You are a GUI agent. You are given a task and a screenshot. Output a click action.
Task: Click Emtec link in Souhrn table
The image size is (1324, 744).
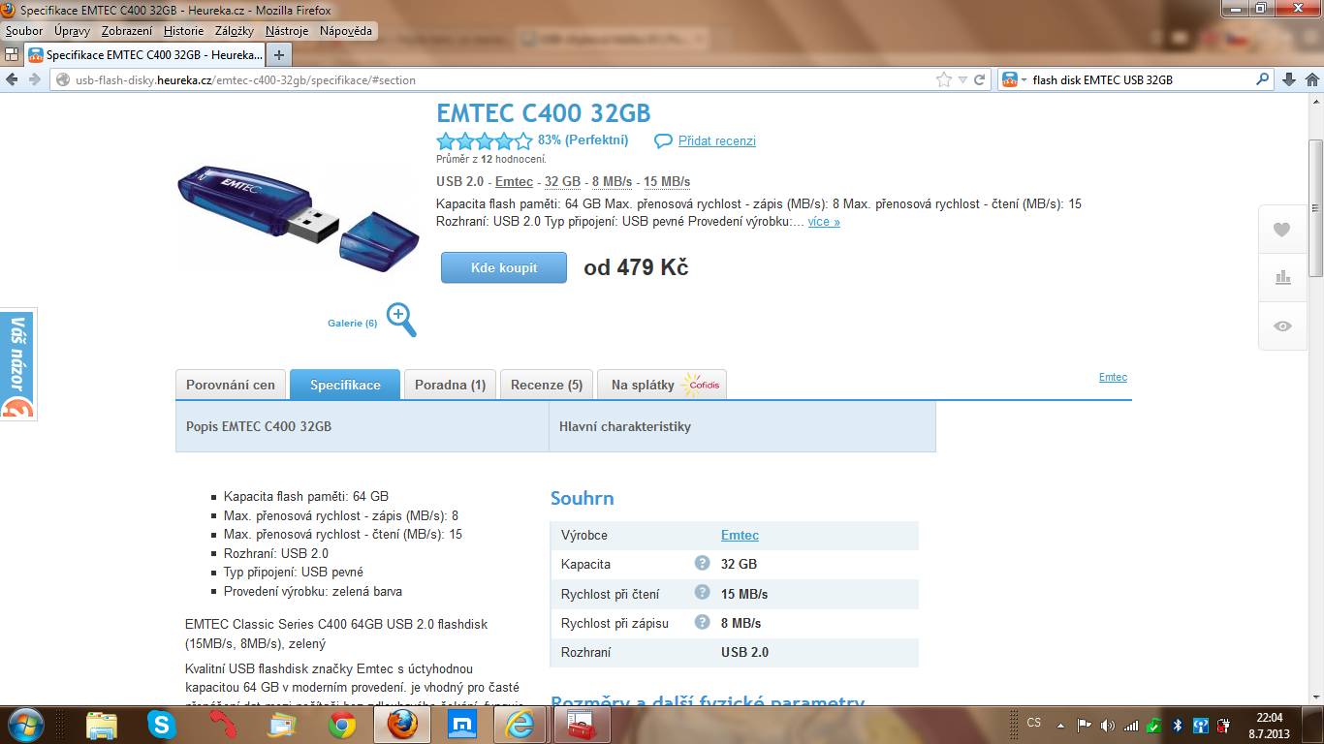740,535
